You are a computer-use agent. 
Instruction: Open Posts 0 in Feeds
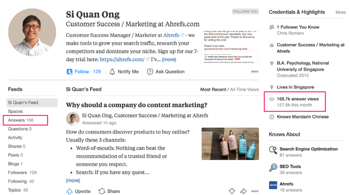pyautogui.click(x=16, y=155)
